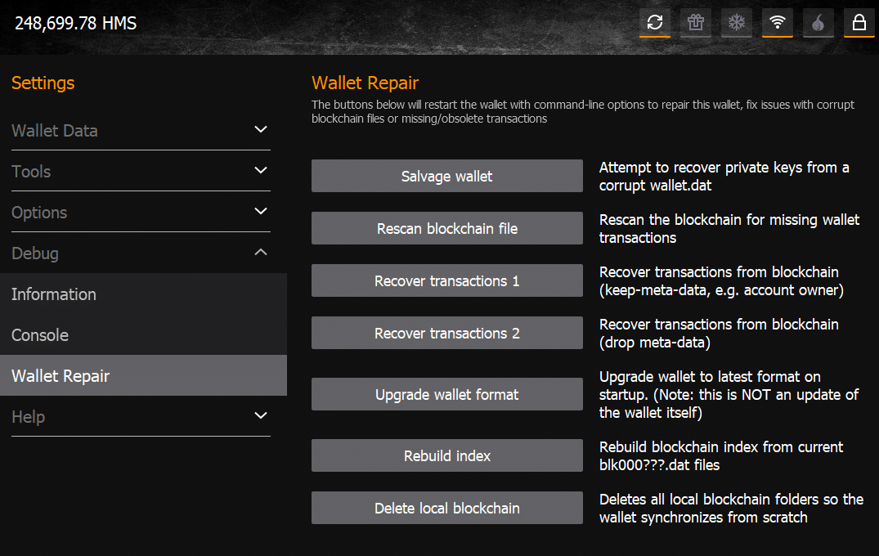Screen dimensions: 879x556
Task: Click the sync refresh icon
Action: 655,23
